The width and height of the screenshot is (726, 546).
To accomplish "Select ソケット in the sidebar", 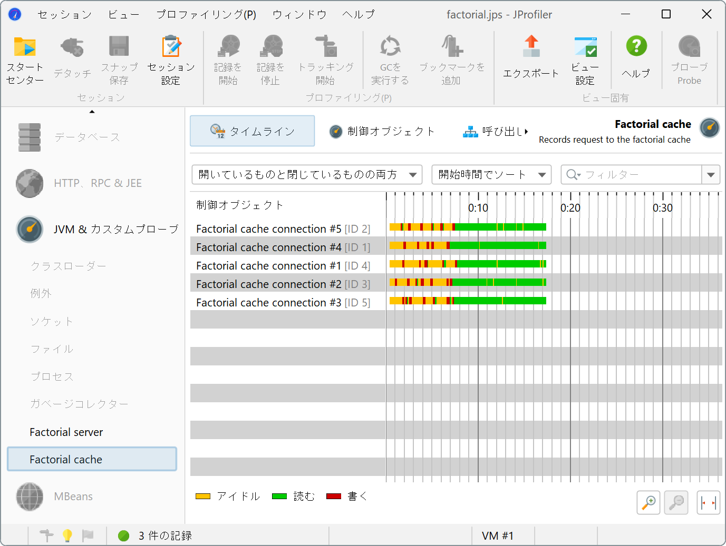I will pyautogui.click(x=52, y=322).
